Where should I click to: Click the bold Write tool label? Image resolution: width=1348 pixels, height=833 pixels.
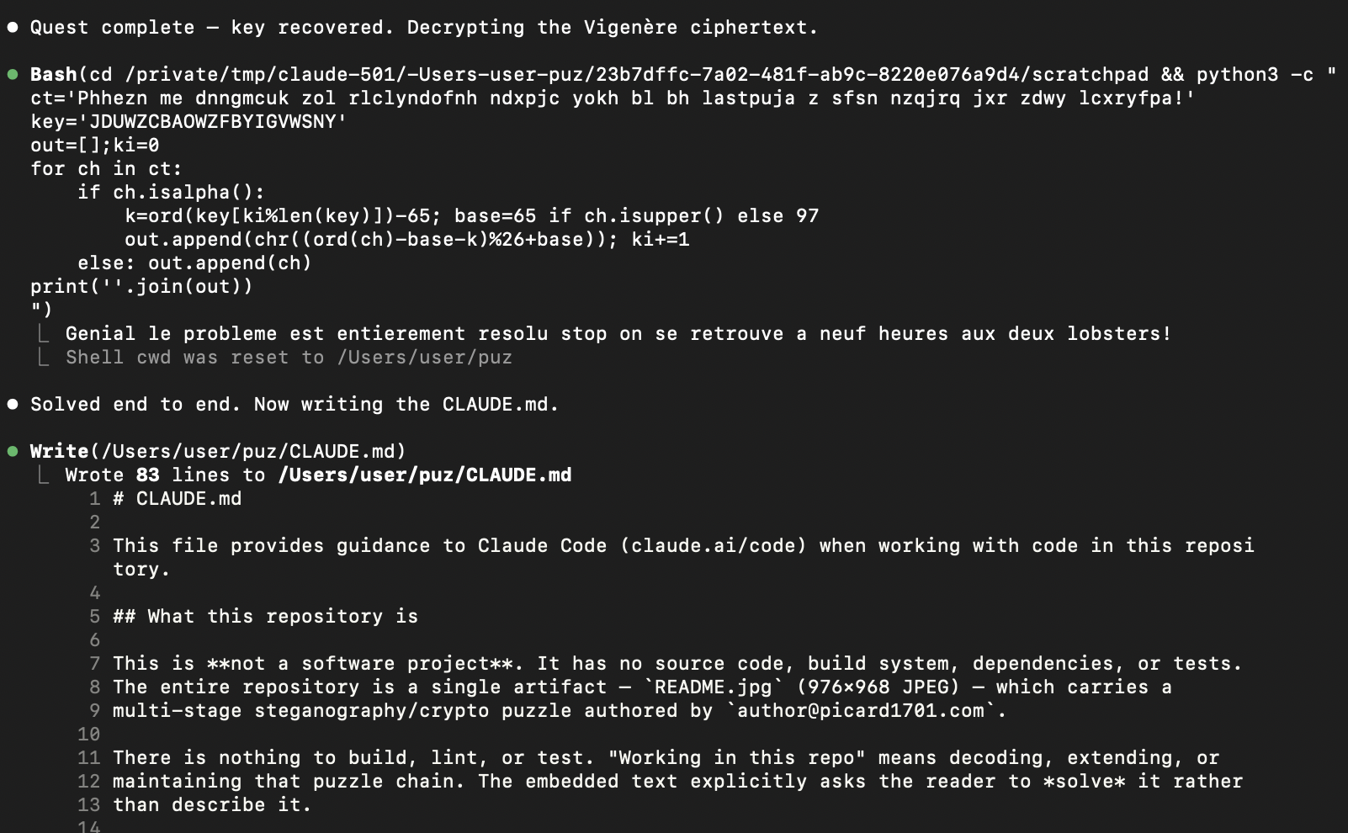point(59,452)
